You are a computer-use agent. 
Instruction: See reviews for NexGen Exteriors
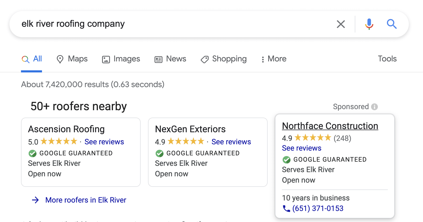(231, 142)
